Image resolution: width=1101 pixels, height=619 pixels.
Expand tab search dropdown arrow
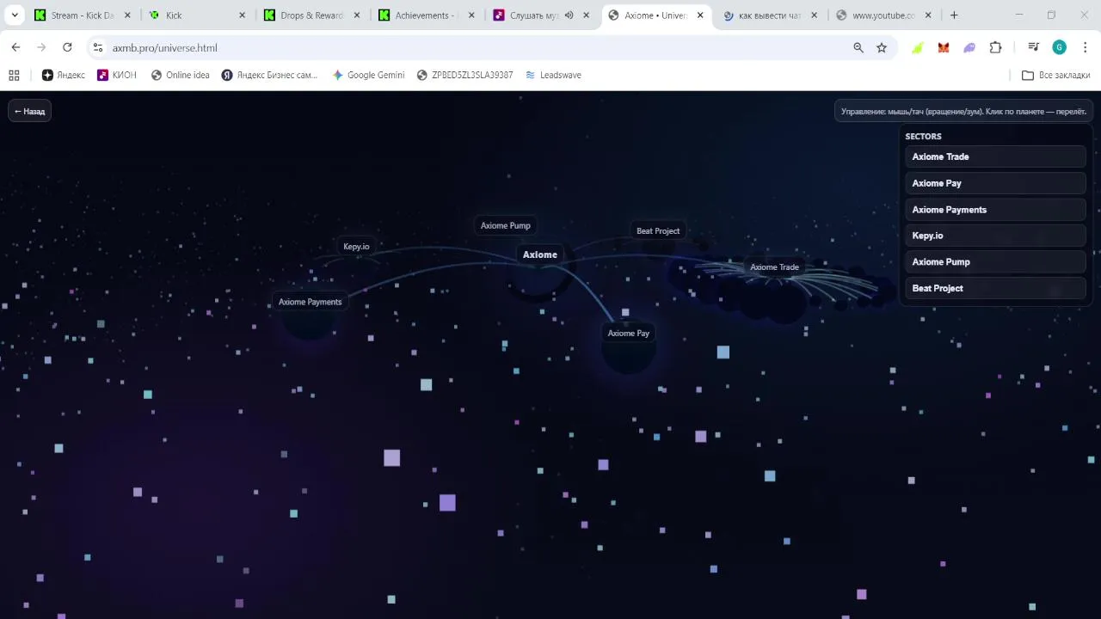click(15, 15)
